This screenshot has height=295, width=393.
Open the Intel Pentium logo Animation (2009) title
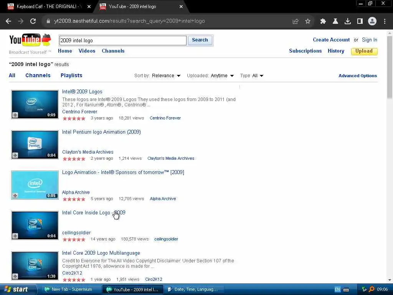point(101,132)
